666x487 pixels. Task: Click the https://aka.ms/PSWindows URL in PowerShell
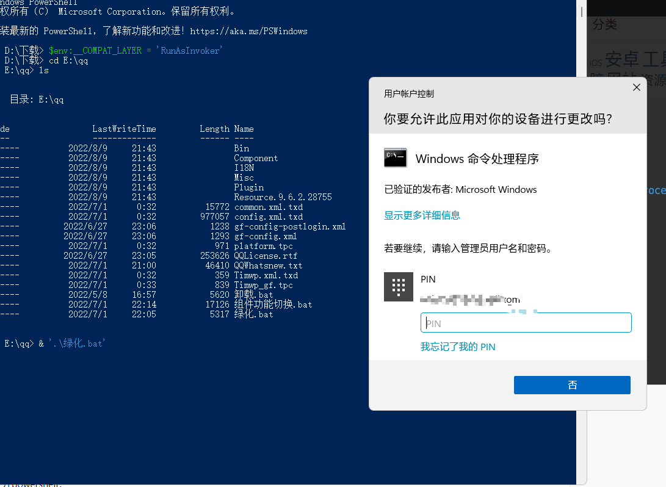pos(248,31)
